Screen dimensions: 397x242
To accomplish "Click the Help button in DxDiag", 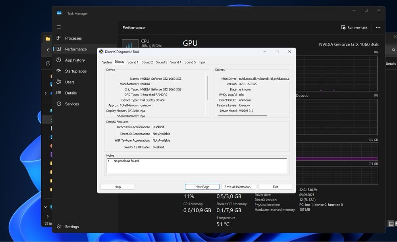I will pyautogui.click(x=118, y=187).
